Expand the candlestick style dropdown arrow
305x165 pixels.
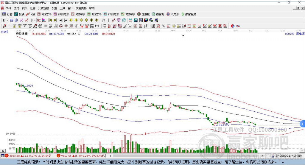(x=35, y=20)
